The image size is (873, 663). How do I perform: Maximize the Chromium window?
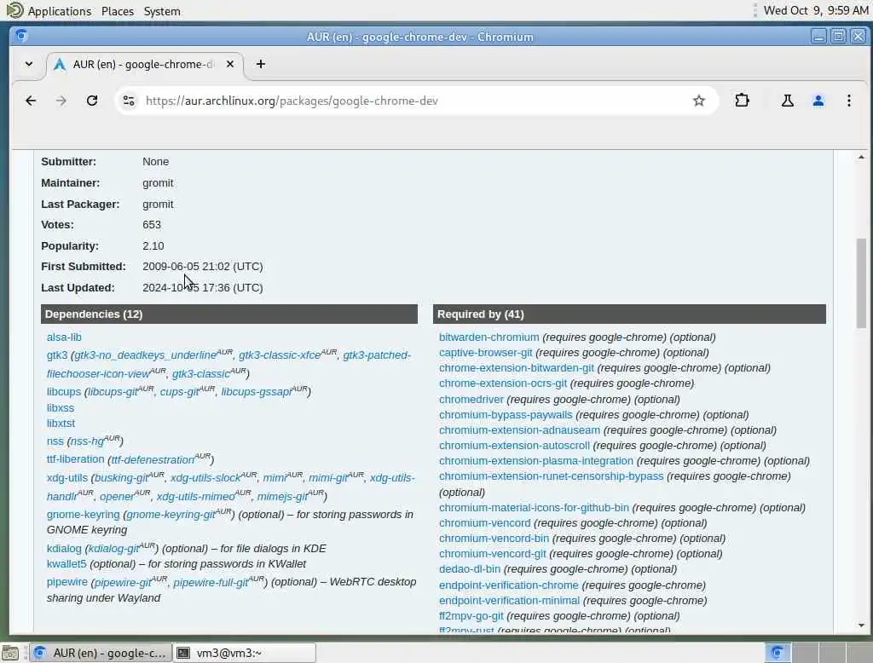(838, 37)
